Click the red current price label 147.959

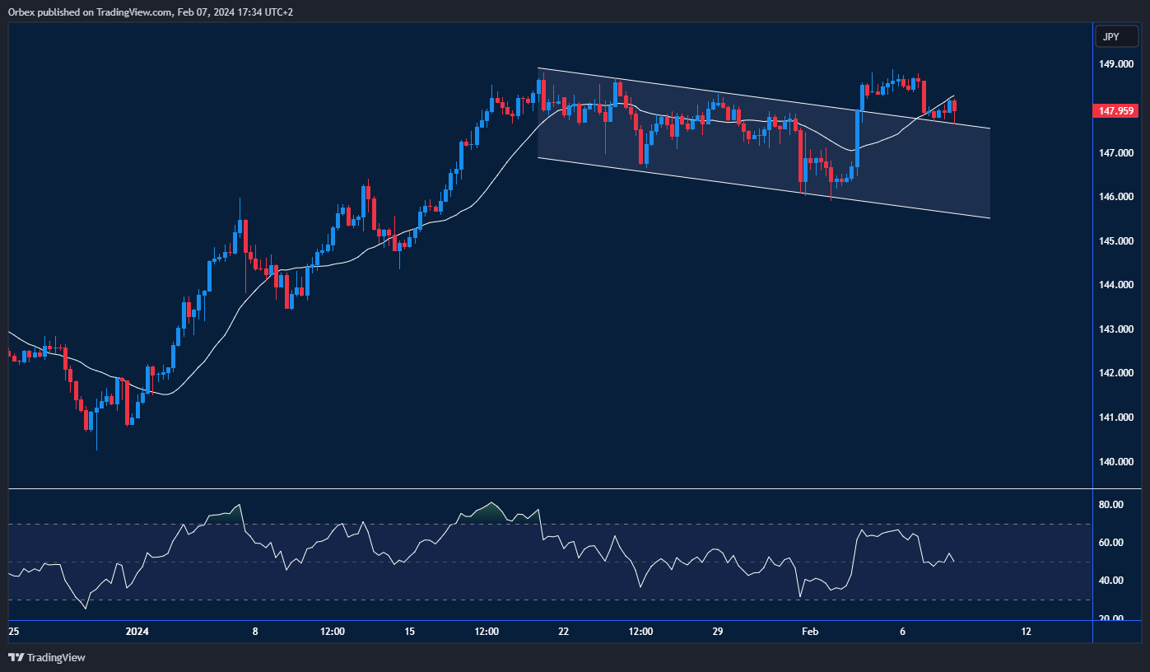pyautogui.click(x=1115, y=110)
